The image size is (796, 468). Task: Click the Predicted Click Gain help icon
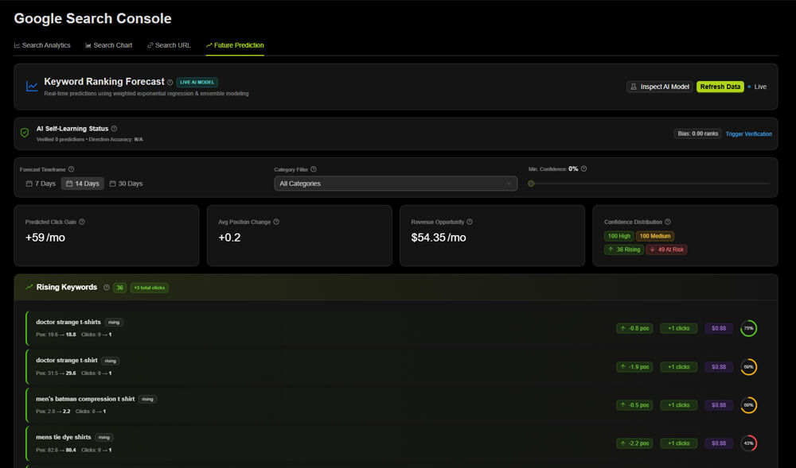pyautogui.click(x=82, y=222)
